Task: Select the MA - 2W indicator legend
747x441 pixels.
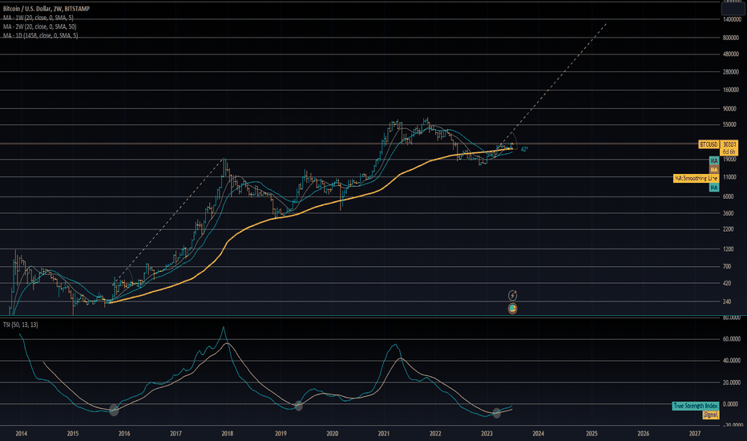Action: (x=39, y=26)
